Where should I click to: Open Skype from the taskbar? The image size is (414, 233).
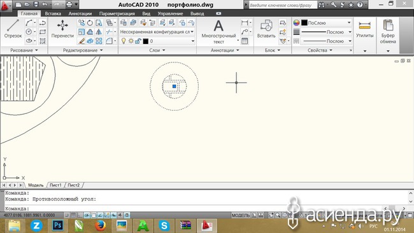(164, 225)
